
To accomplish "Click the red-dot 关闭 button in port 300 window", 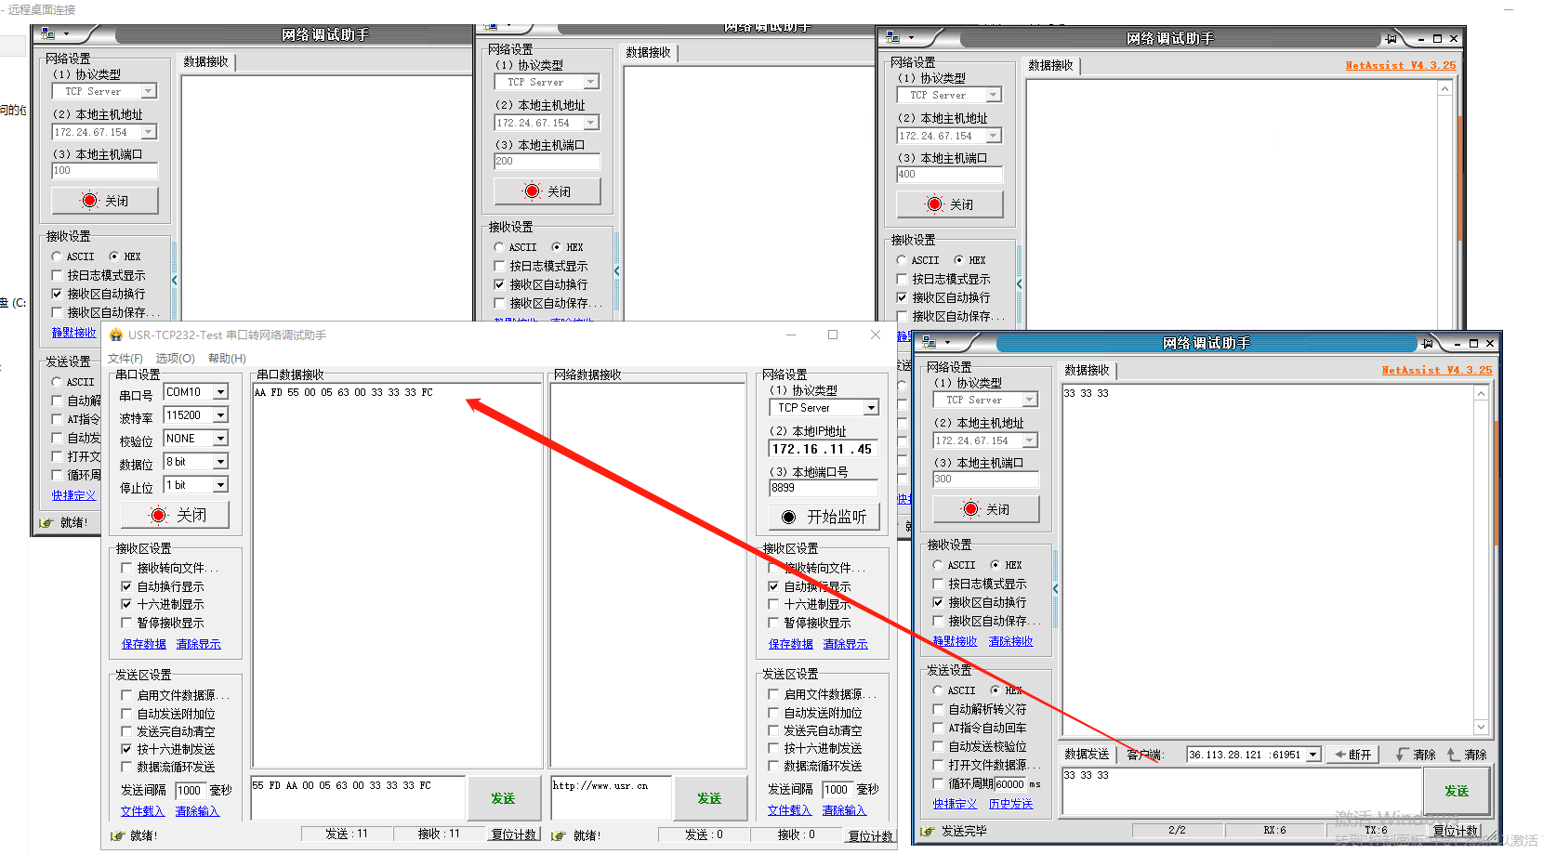I will [x=986, y=509].
